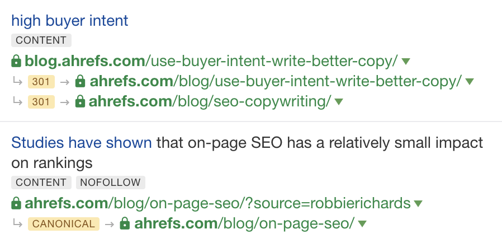Open dropdown after ?source=robbierichards URL
The height and width of the screenshot is (243, 502).
click(x=418, y=203)
